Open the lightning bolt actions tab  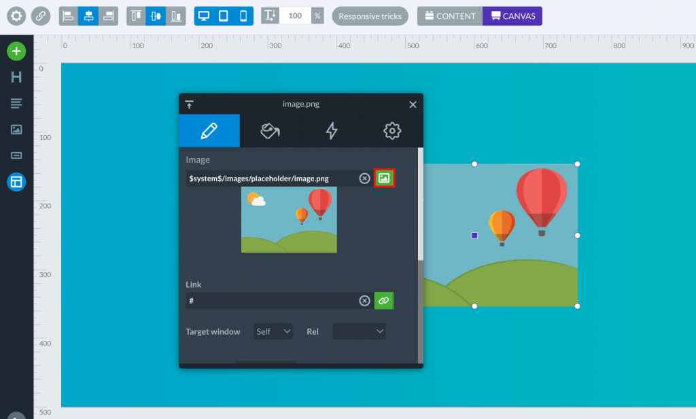coord(331,131)
